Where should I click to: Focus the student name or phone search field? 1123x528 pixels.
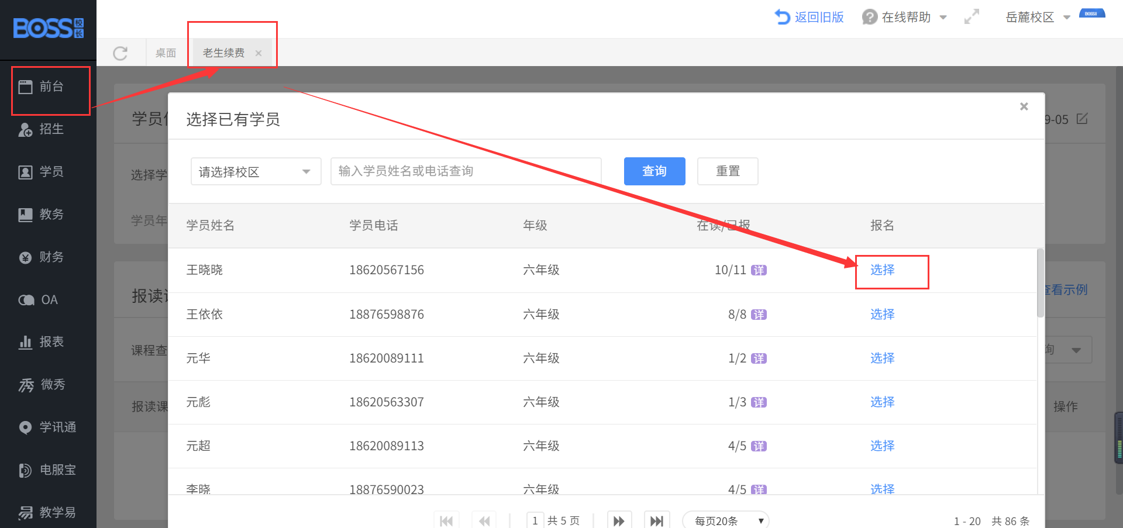pos(466,171)
